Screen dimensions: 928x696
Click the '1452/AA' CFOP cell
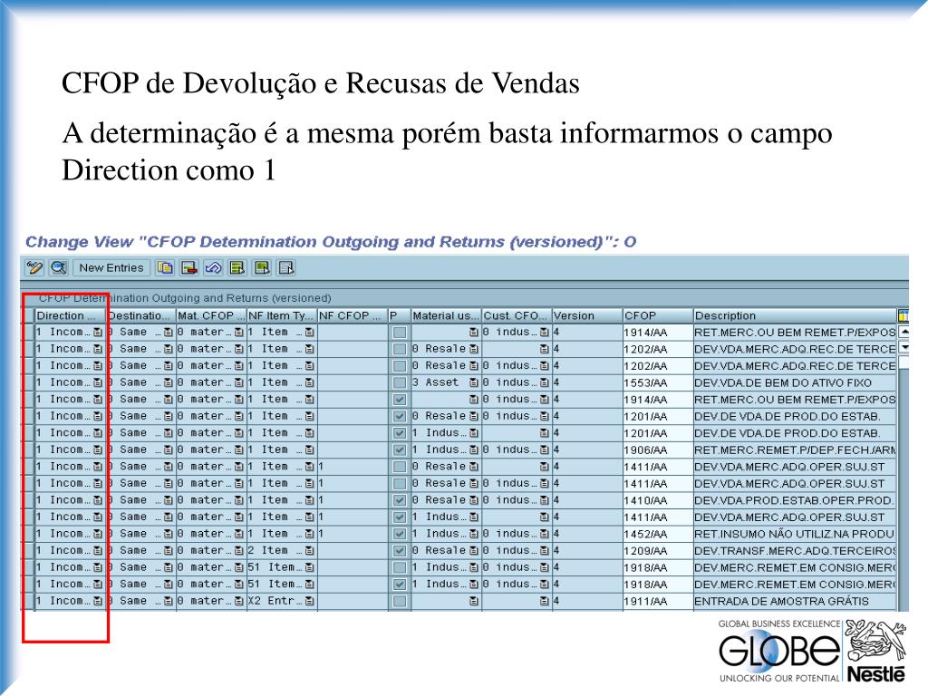click(658, 534)
